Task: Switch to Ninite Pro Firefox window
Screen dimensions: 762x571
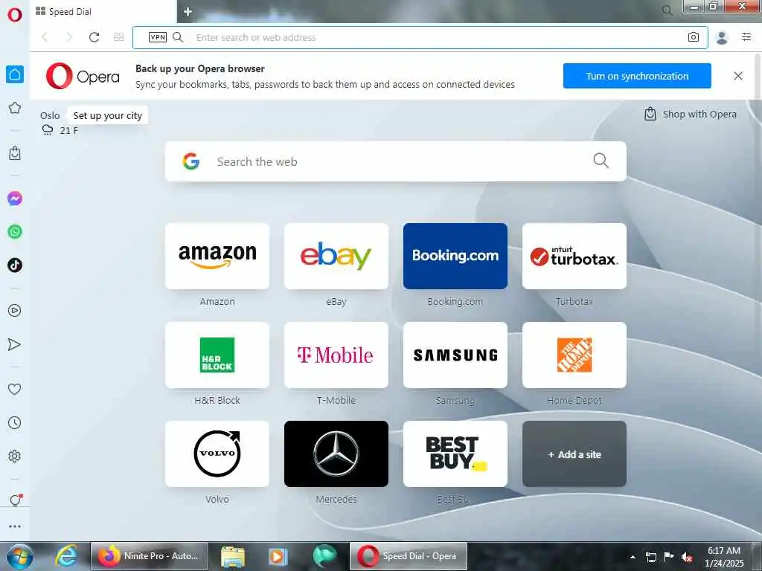Action: coord(149,556)
